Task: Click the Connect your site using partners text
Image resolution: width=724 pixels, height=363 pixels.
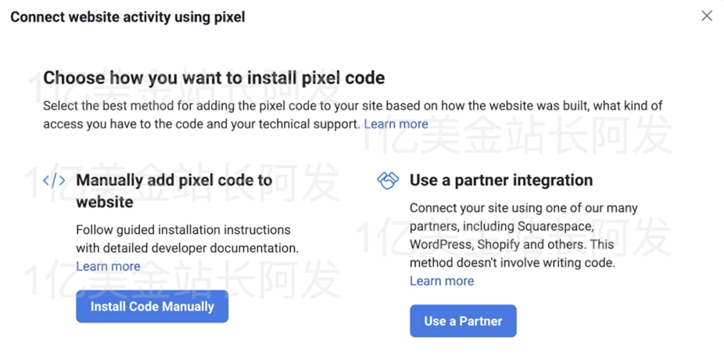Action: coord(523,208)
